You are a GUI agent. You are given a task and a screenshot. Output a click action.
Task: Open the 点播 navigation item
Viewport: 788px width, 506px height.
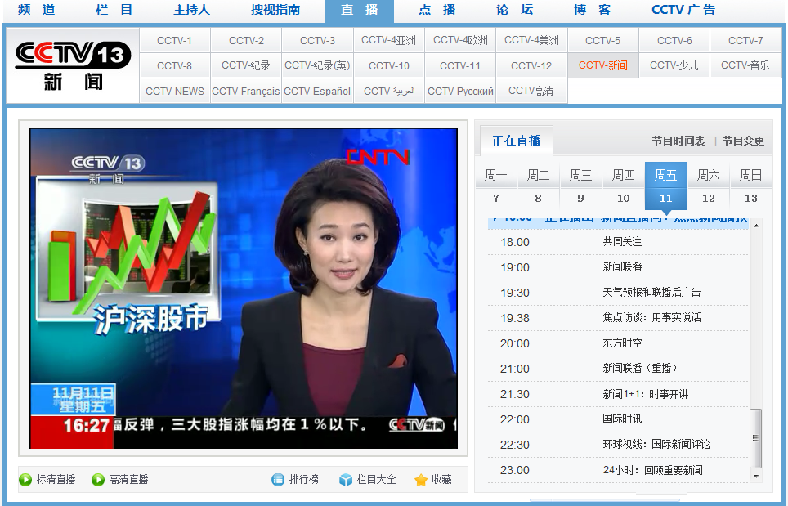pos(437,10)
